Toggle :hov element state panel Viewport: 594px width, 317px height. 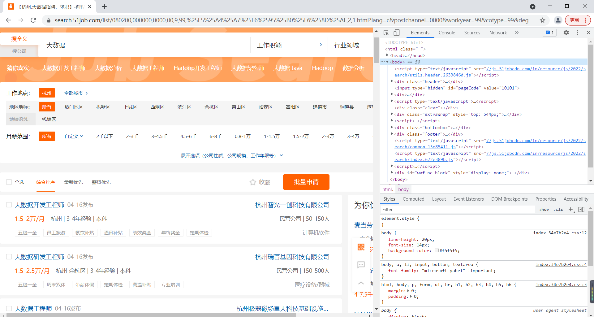(x=544, y=210)
